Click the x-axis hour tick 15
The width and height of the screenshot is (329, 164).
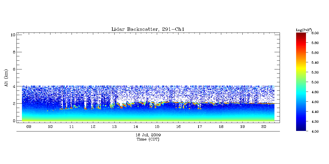157,127
